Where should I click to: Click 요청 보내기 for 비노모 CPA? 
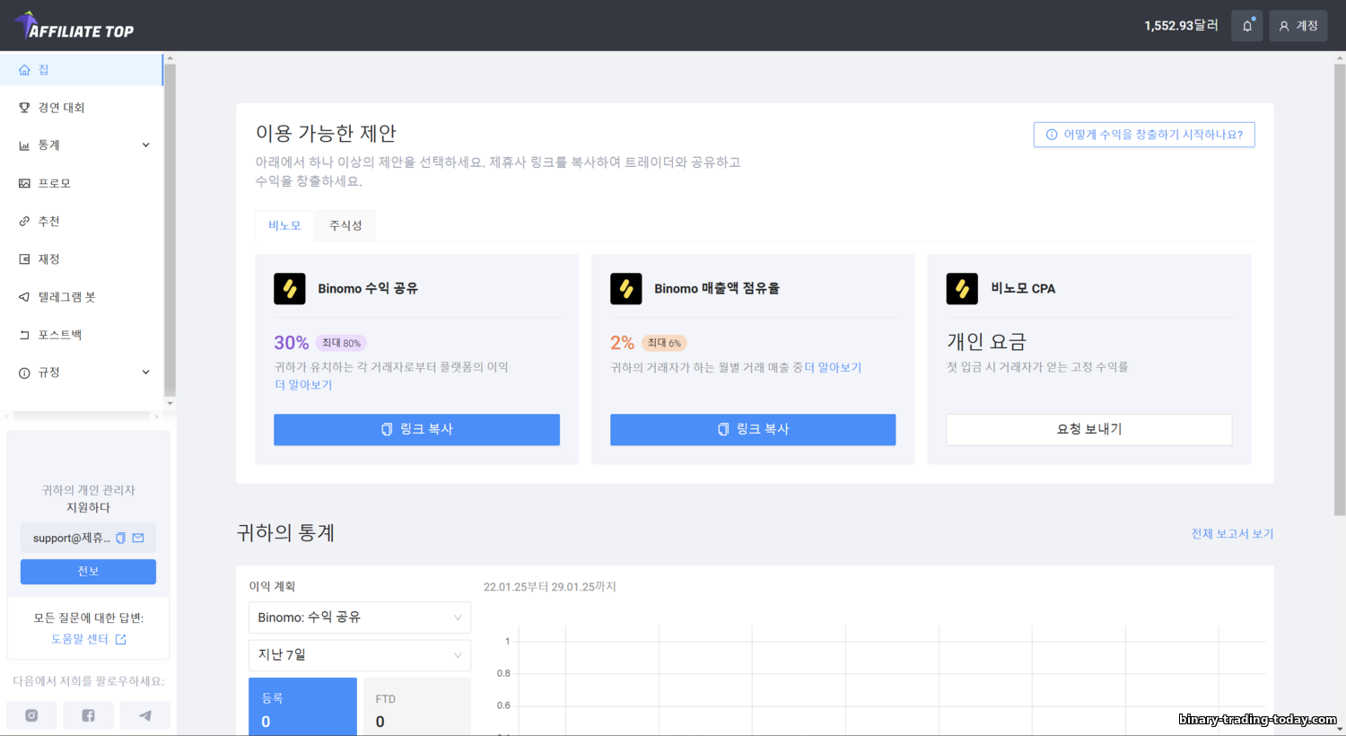coord(1089,430)
